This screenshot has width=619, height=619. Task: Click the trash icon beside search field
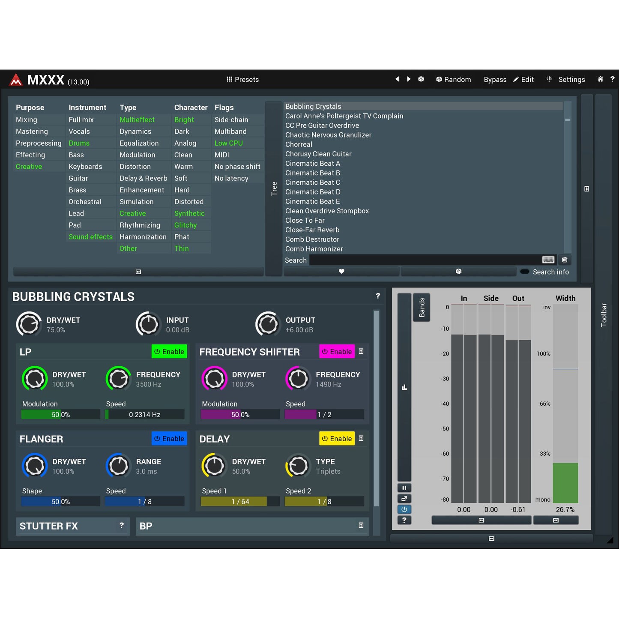[x=565, y=260]
